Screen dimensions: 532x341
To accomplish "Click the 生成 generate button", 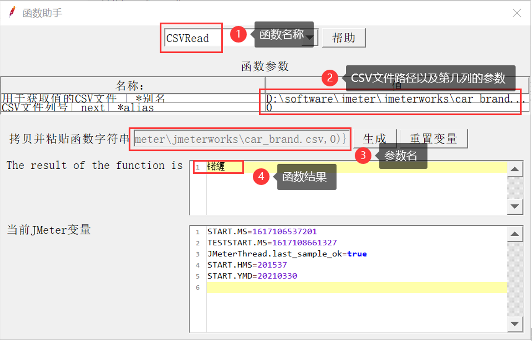I will pyautogui.click(x=375, y=139).
